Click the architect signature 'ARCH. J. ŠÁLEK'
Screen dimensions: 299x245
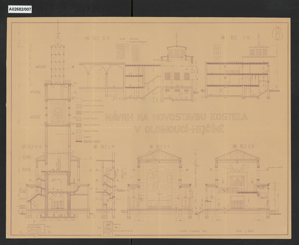tap(245, 231)
